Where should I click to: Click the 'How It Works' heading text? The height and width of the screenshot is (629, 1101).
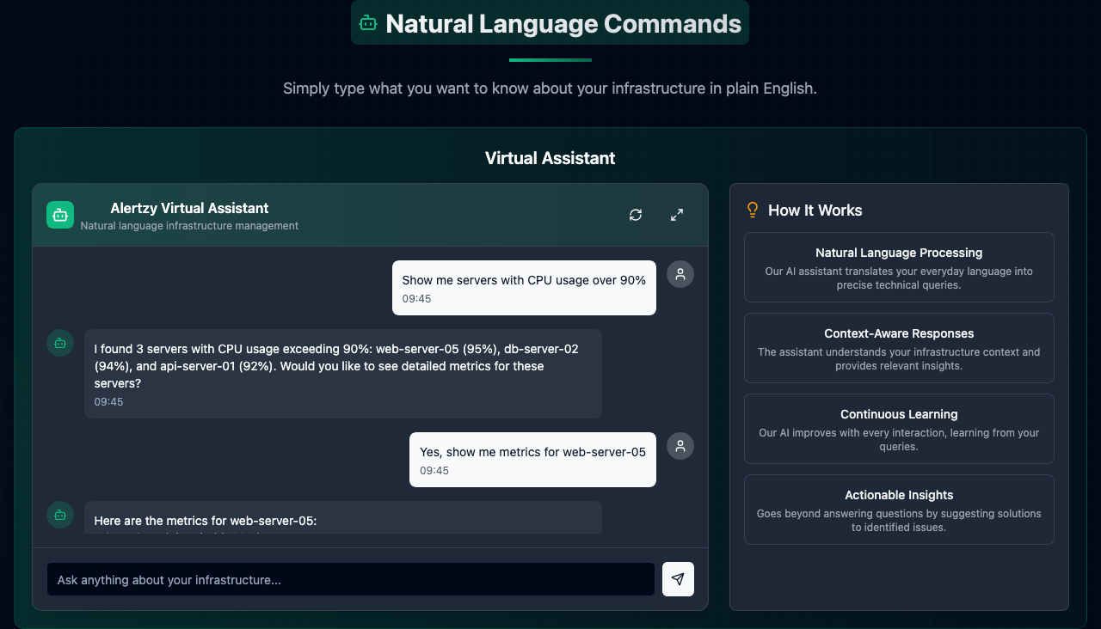pyautogui.click(x=815, y=211)
